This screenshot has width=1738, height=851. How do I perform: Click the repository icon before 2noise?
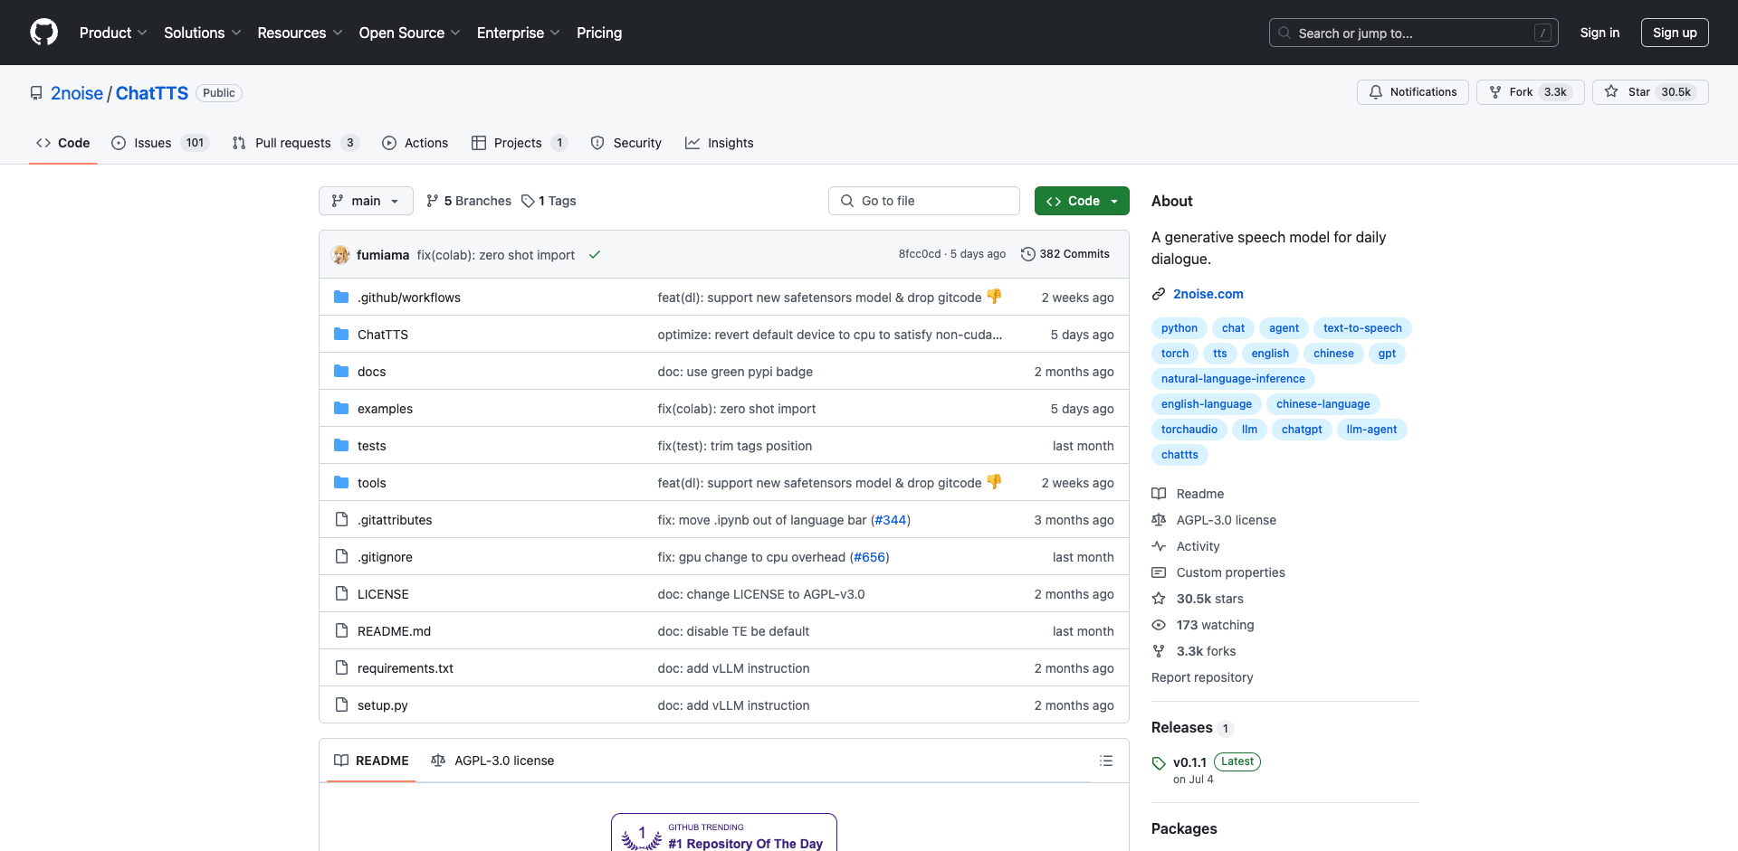(36, 93)
